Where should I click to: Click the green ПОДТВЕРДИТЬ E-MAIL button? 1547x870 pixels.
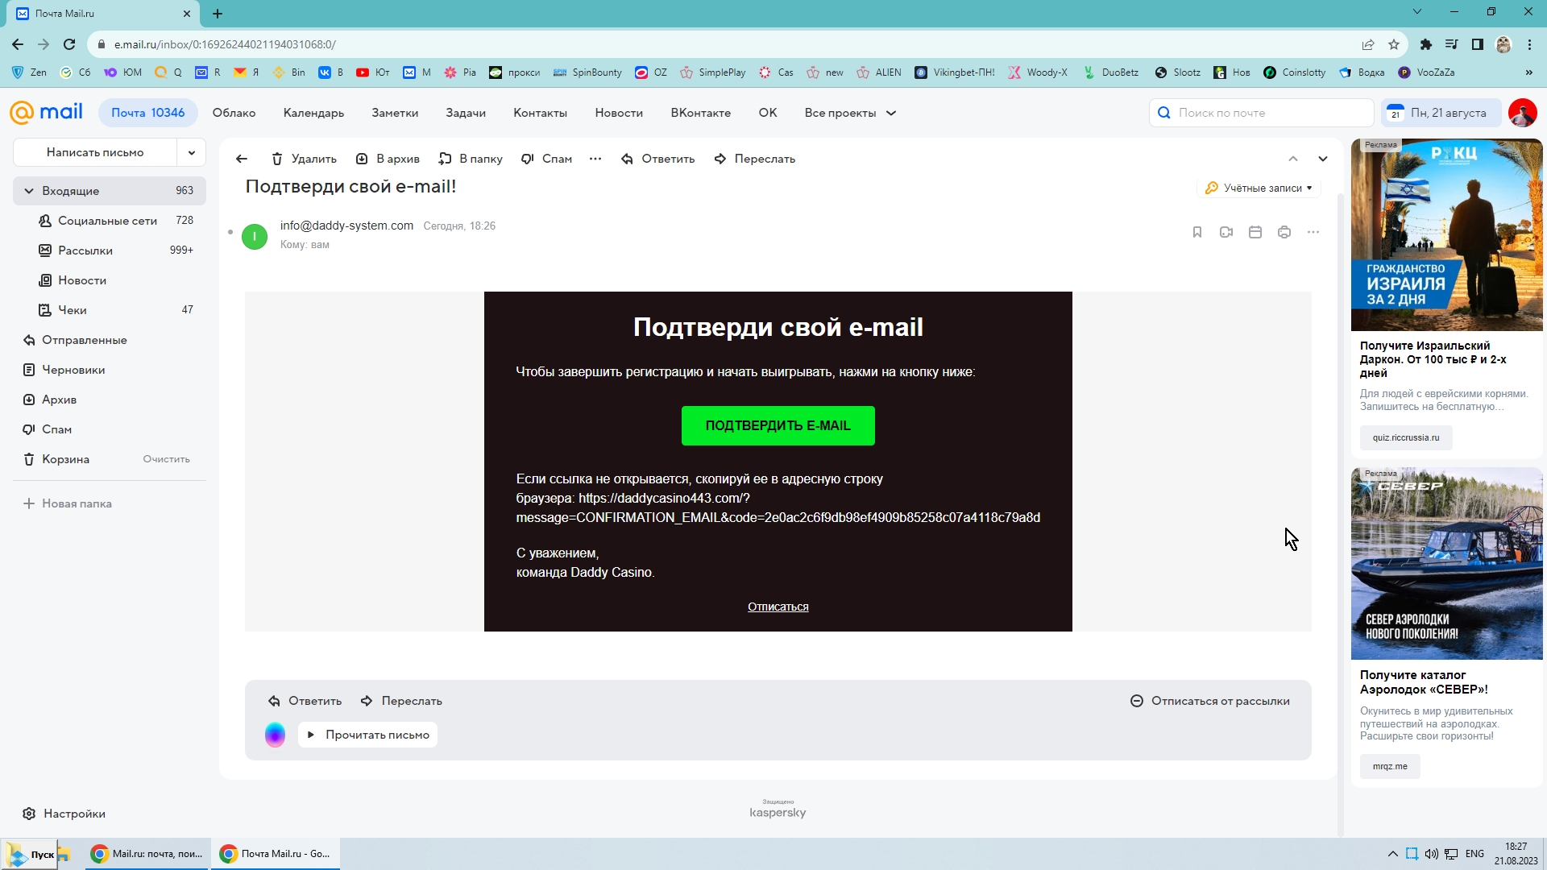click(x=778, y=425)
